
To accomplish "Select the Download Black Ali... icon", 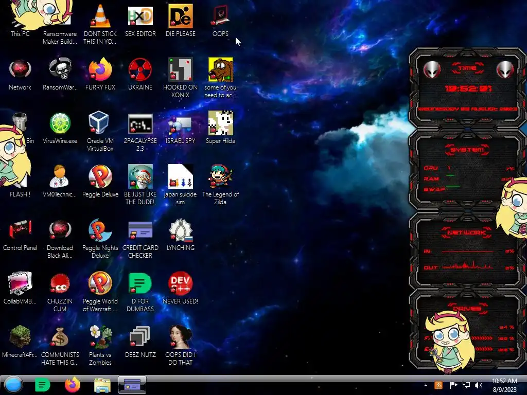I will tap(60, 239).
